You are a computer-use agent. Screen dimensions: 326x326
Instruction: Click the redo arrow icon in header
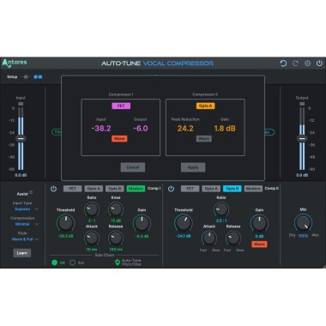click(x=295, y=63)
